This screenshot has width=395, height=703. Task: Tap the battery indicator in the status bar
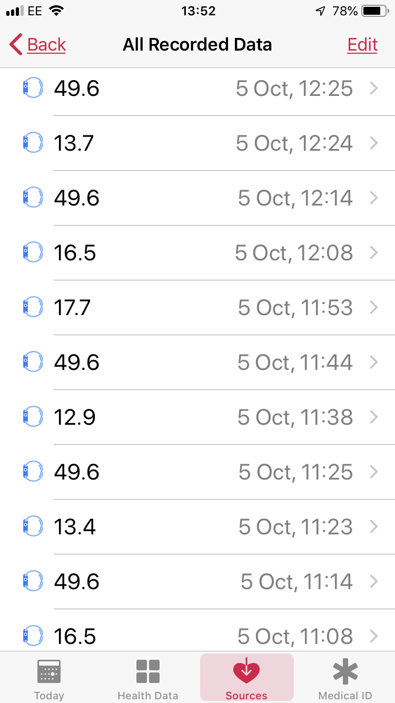click(x=375, y=11)
